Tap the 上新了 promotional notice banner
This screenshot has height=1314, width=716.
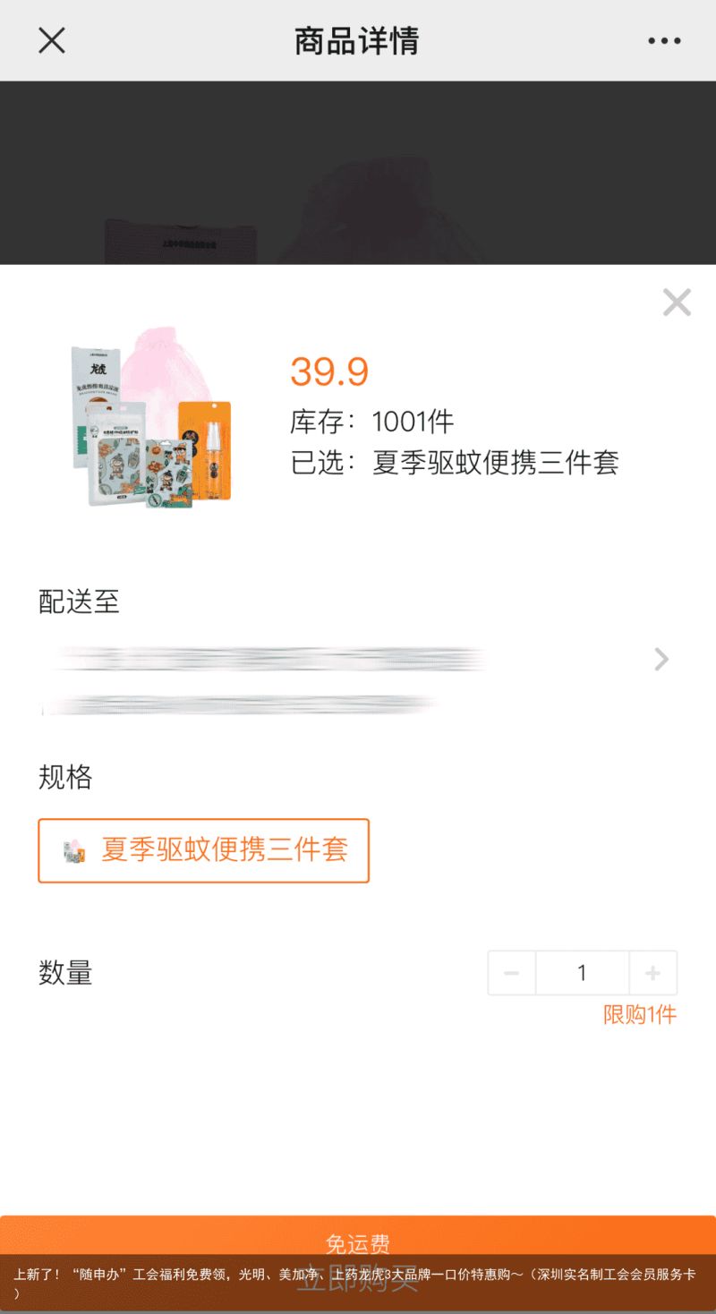point(358,1284)
